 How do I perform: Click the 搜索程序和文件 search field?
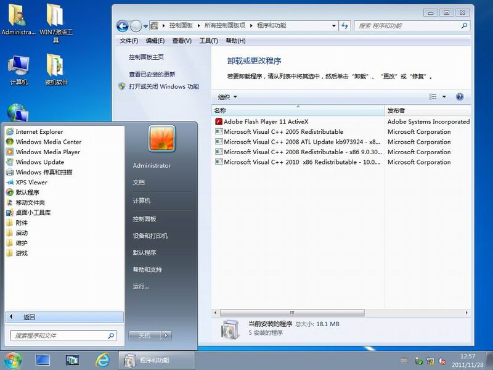tap(63, 335)
